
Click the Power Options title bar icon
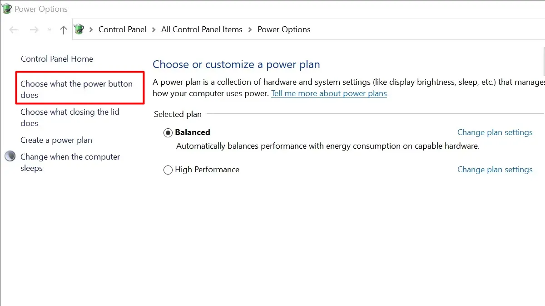pos(7,9)
